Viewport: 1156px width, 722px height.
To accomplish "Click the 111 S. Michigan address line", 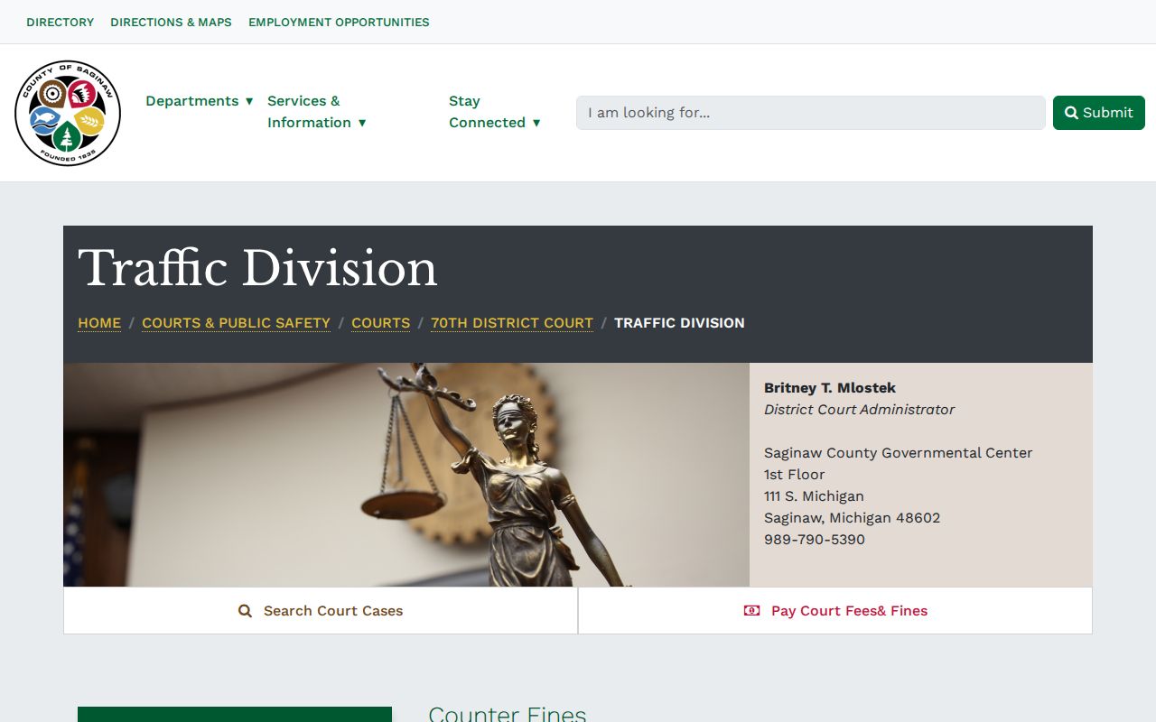I will coord(814,496).
